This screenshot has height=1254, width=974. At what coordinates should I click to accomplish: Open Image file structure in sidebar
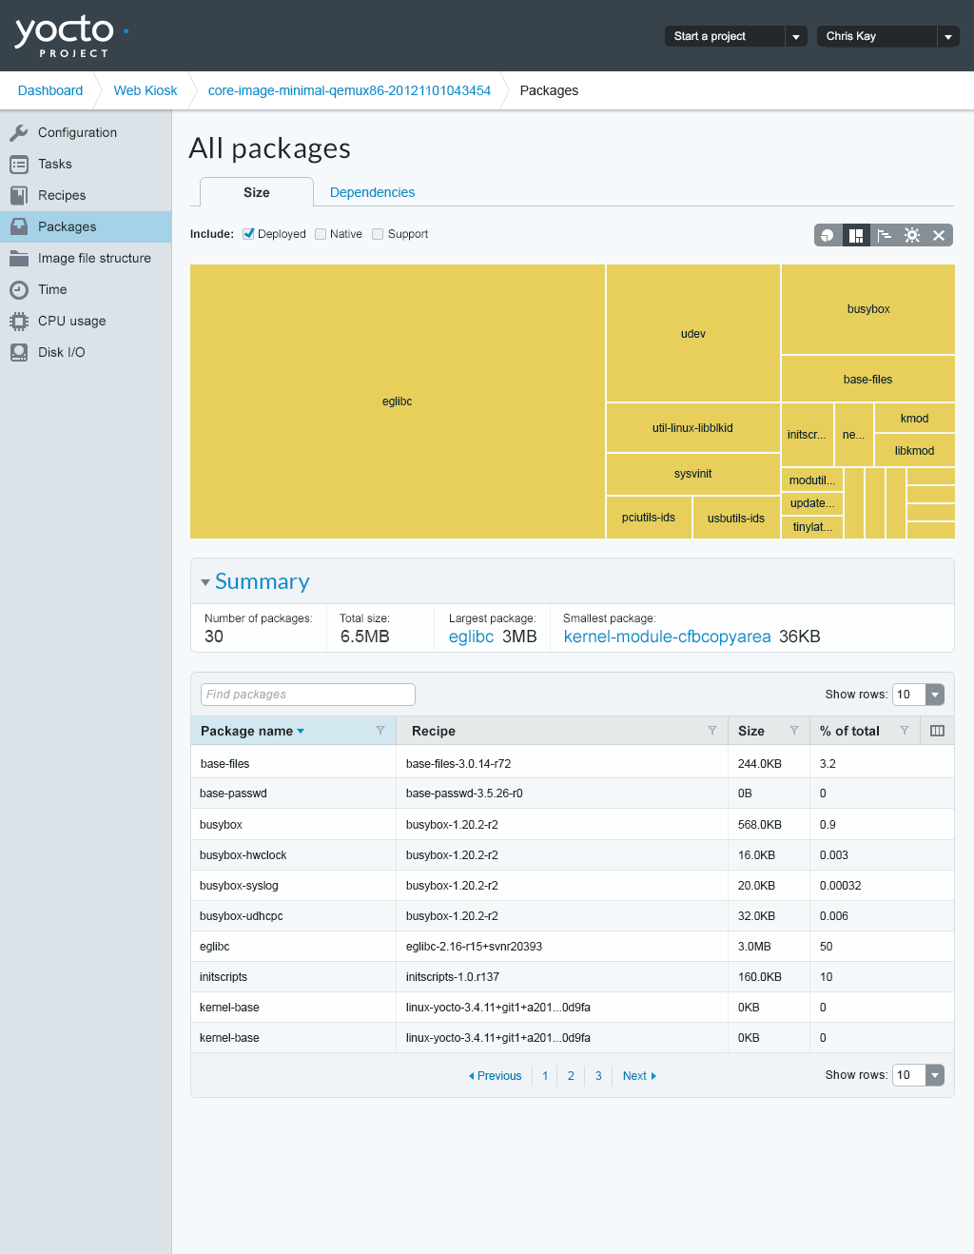point(94,258)
